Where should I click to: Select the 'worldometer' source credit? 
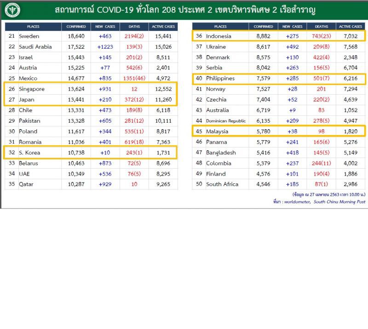click(x=297, y=202)
